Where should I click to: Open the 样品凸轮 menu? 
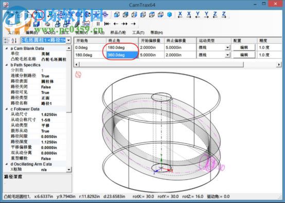click(118, 33)
